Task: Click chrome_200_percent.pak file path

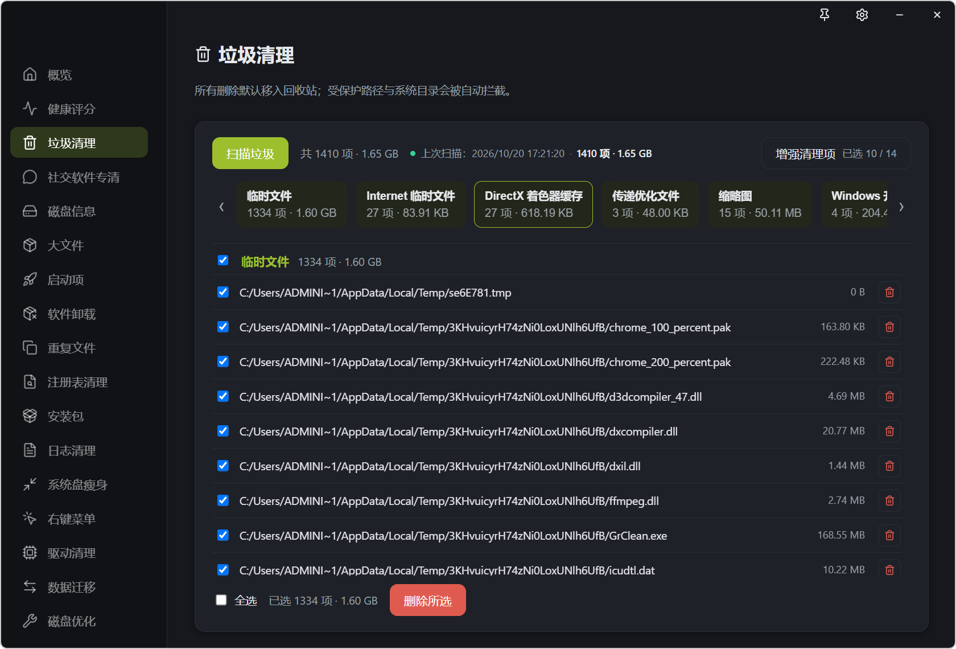Action: pos(485,362)
